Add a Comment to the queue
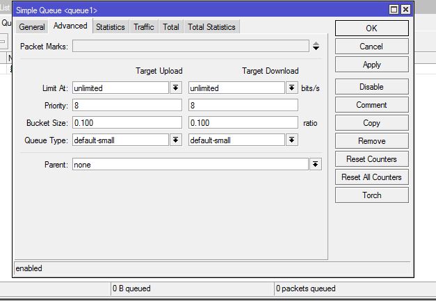436x301 pixels. point(372,105)
